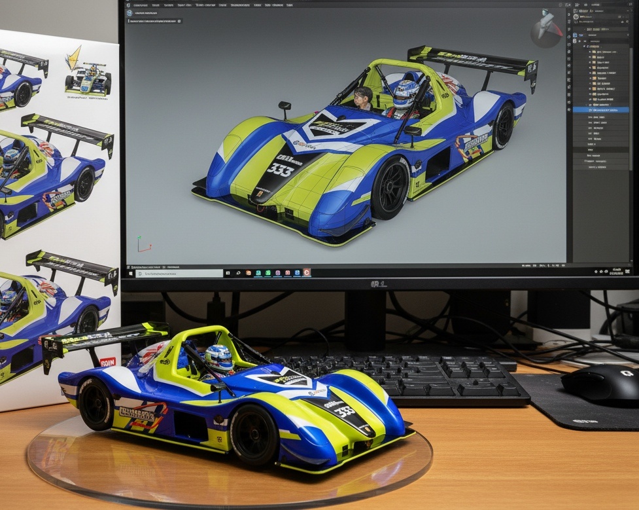
Task: Open the blue app icon in the taskbar
Action: [x=297, y=274]
